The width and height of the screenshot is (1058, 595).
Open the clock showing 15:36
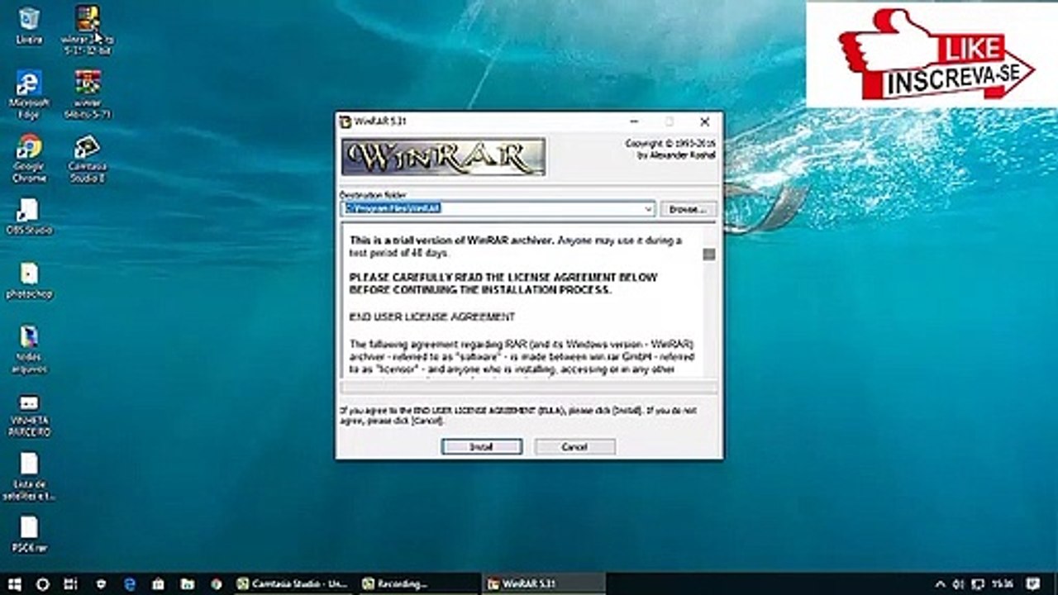coord(1003,583)
